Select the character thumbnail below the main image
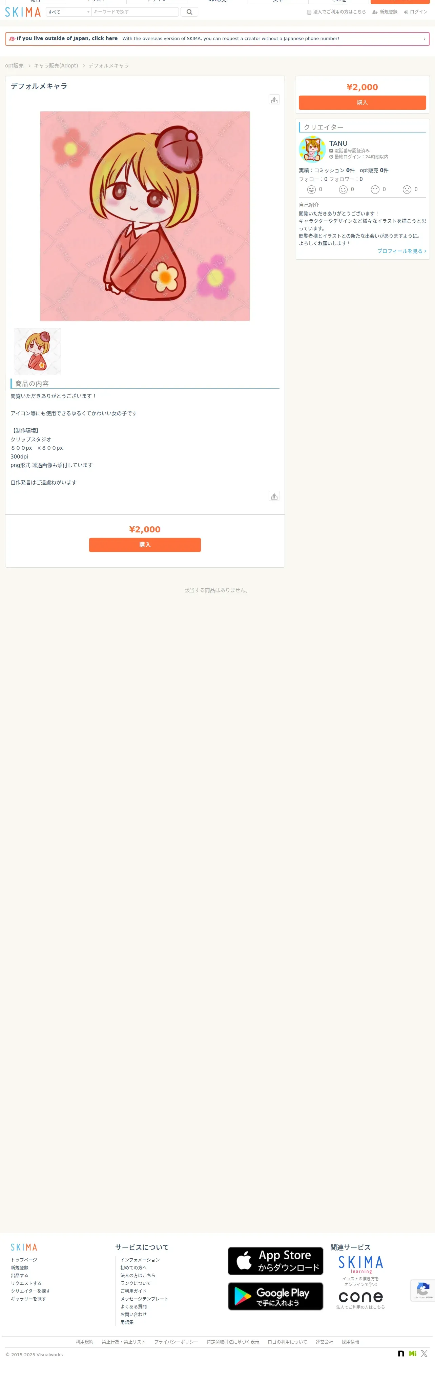This screenshot has height=1382, width=435. (38, 351)
